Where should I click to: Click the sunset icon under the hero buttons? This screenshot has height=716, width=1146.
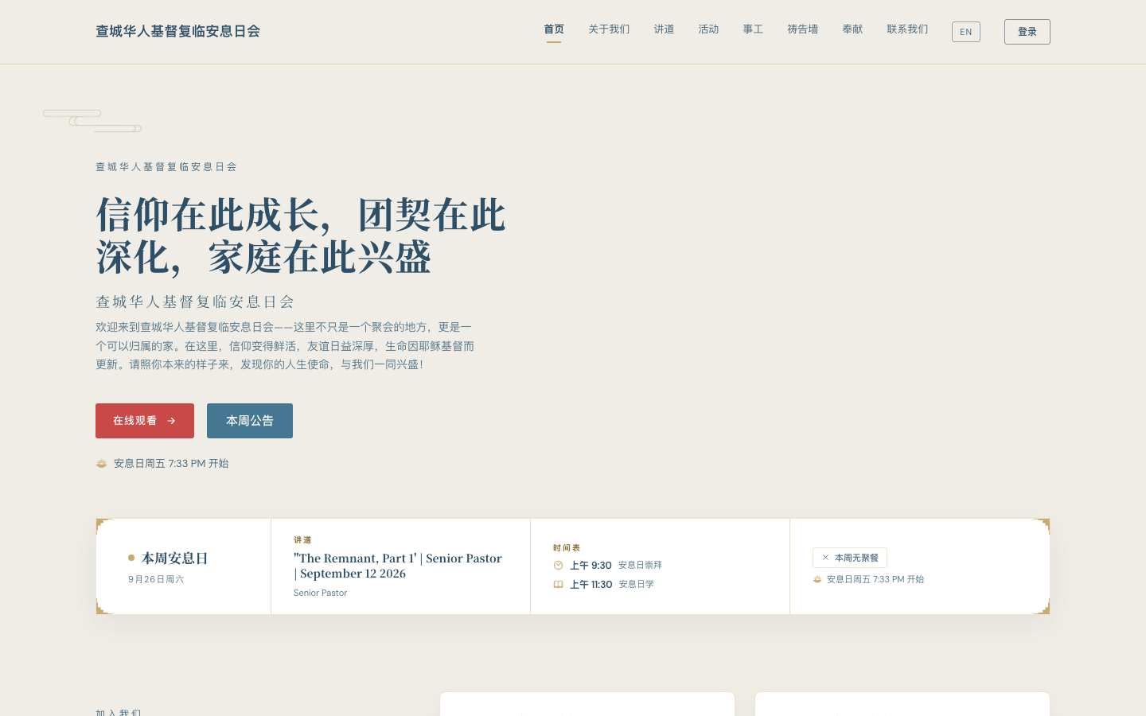coord(101,463)
